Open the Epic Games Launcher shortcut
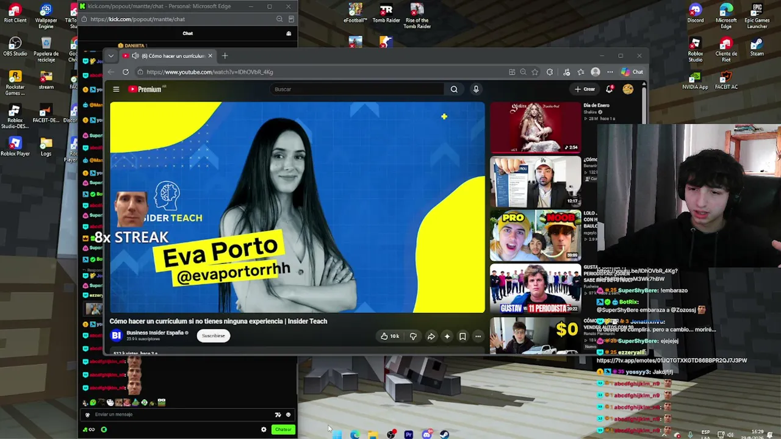The height and width of the screenshot is (439, 781). coord(757,16)
